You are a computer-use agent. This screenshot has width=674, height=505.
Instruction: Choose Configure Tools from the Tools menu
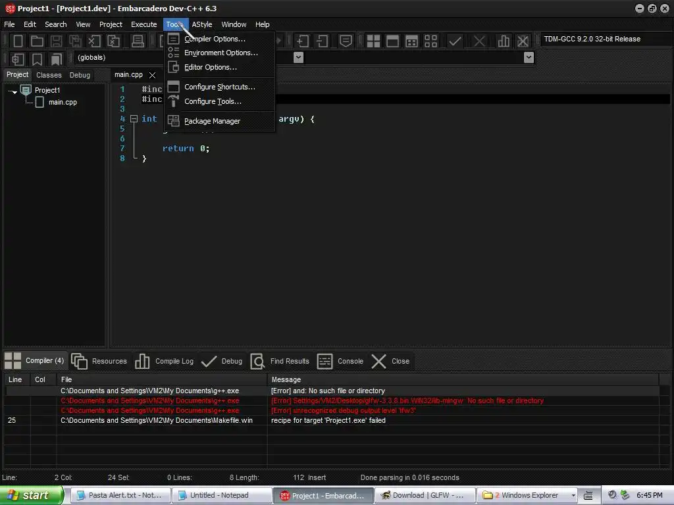tap(220, 101)
